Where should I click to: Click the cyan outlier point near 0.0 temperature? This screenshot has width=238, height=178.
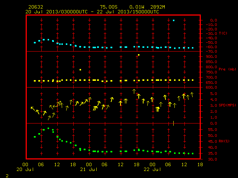click(174, 20)
